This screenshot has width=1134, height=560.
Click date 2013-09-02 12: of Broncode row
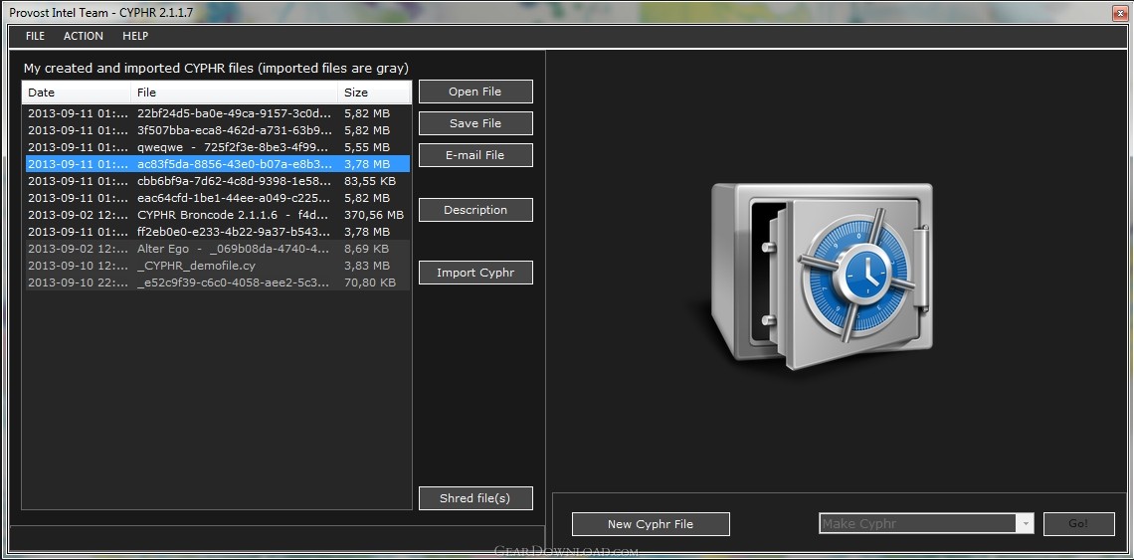click(x=79, y=215)
